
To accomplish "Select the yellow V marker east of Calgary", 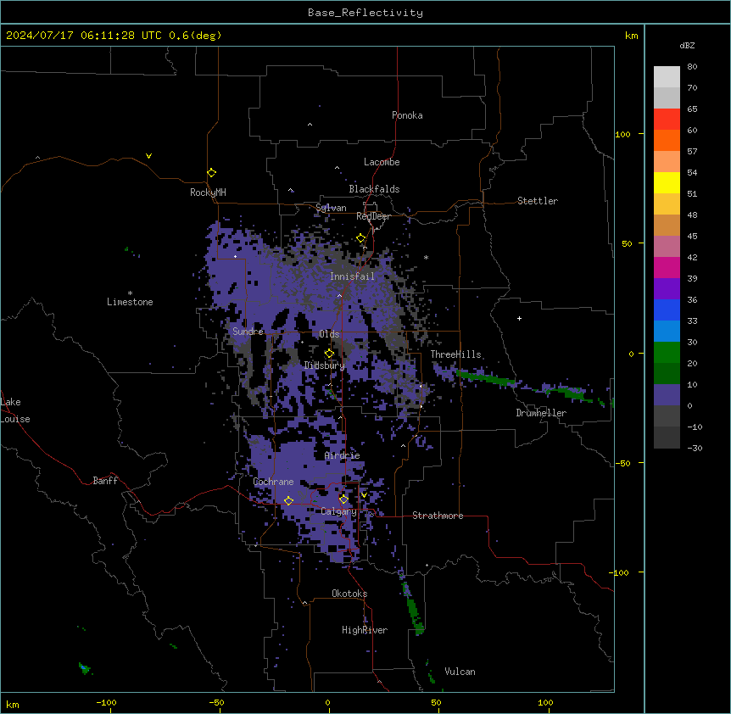I will pyautogui.click(x=364, y=495).
